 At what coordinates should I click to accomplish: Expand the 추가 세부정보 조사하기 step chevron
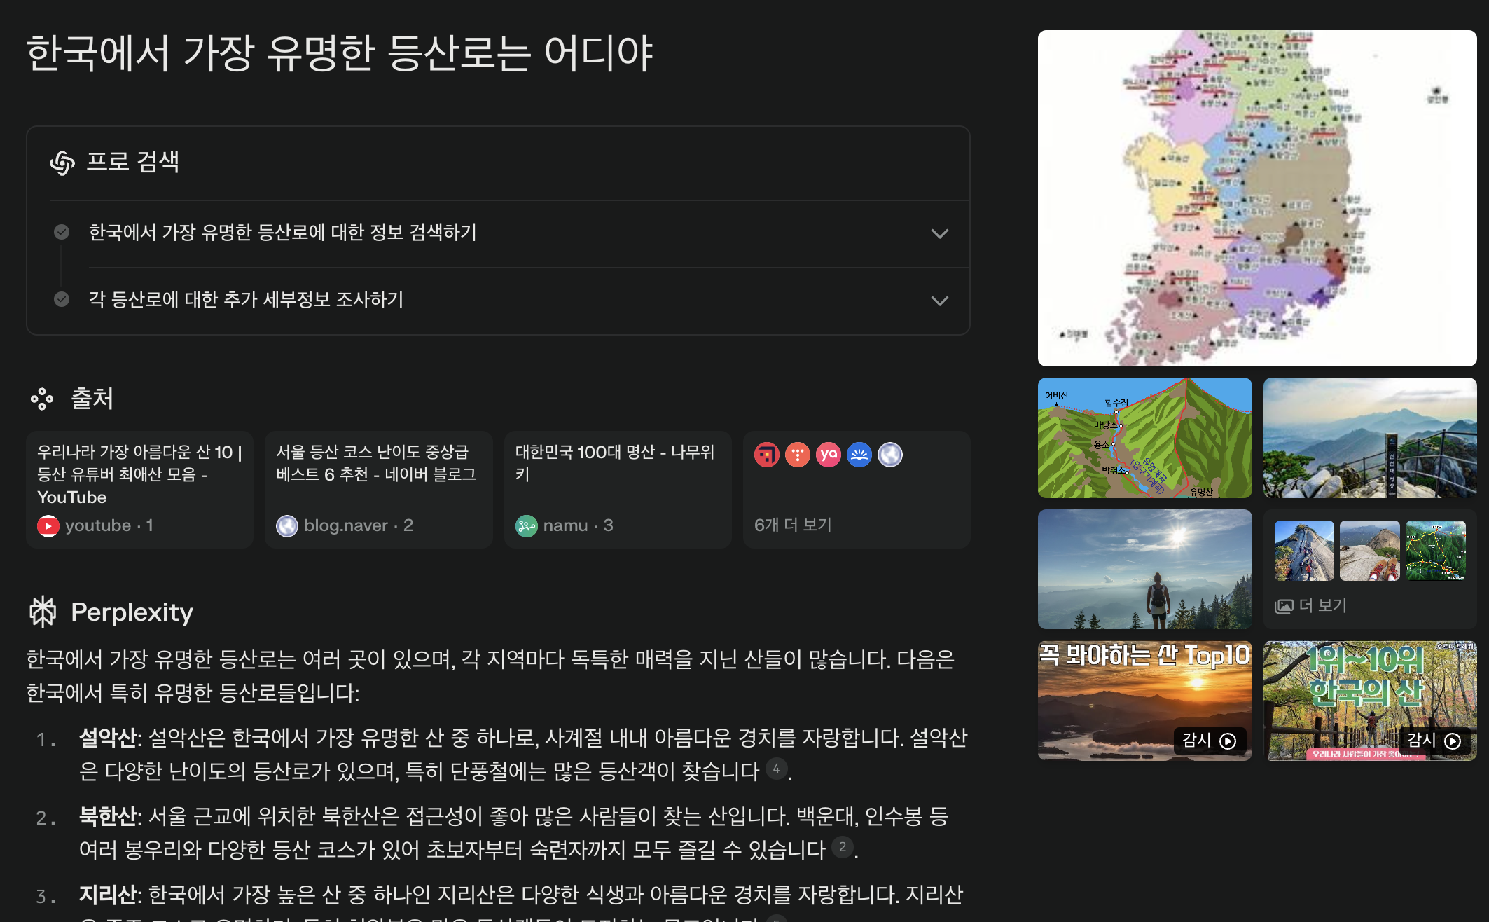click(x=939, y=301)
